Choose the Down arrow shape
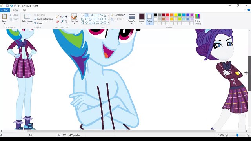 [83, 23]
